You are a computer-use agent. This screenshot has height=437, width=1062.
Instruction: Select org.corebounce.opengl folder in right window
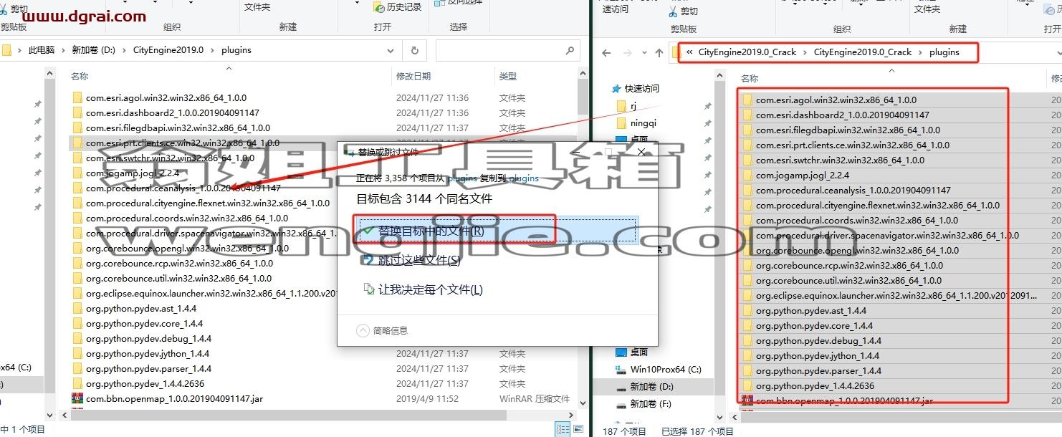[857, 250]
